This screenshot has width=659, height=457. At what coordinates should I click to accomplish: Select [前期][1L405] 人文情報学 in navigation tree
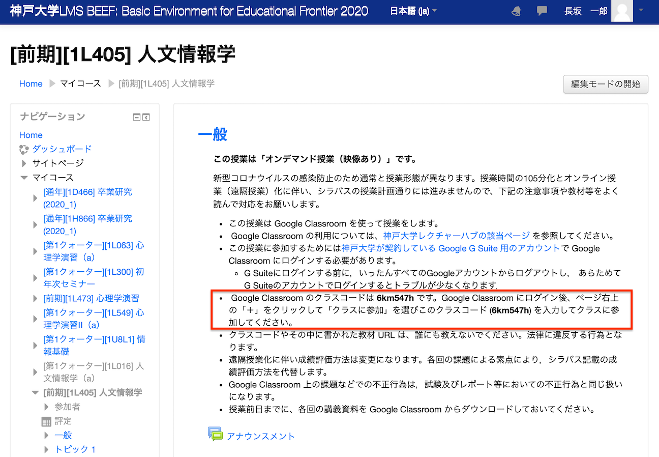[93, 392]
